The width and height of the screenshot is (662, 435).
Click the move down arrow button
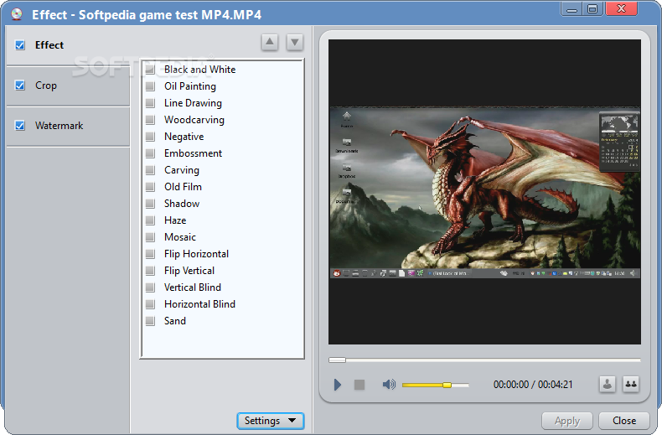295,42
